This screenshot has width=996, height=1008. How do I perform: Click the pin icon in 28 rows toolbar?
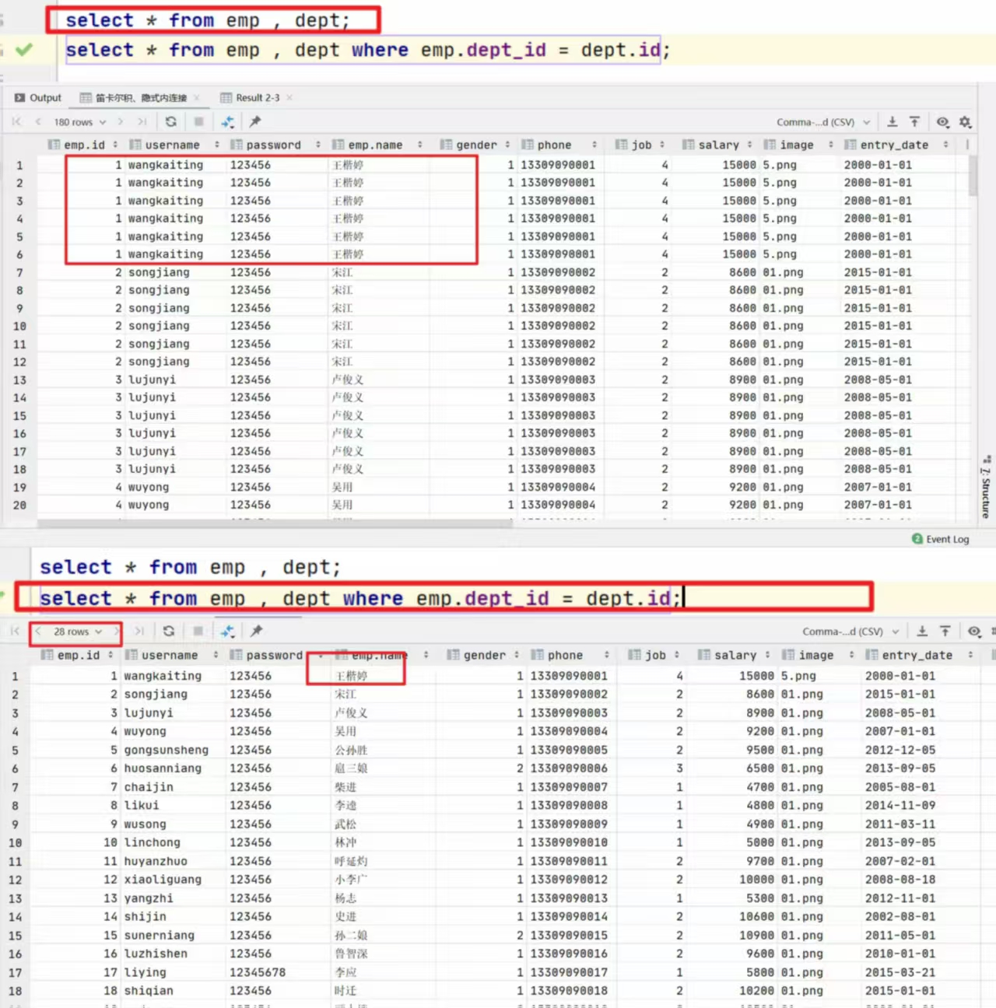click(256, 631)
